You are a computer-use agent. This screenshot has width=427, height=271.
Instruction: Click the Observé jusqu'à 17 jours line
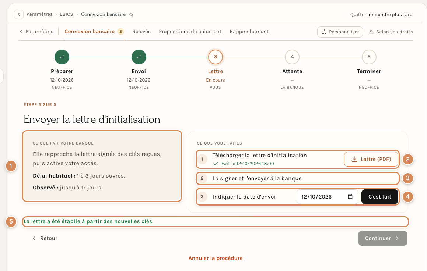67,188
